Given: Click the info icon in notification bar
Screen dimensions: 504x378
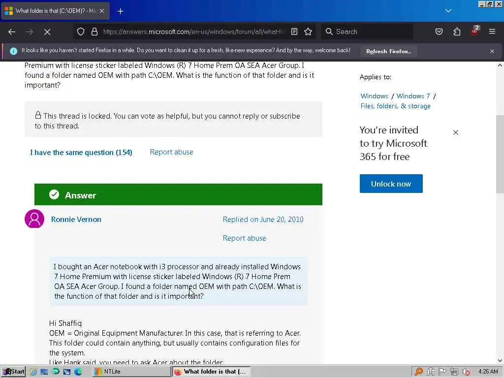Looking at the screenshot, I should pos(13,51).
